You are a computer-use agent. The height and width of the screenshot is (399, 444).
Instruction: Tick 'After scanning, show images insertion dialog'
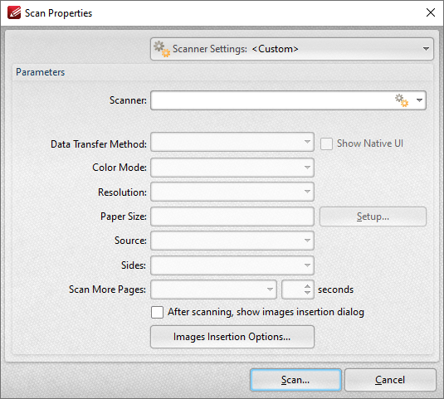(157, 312)
